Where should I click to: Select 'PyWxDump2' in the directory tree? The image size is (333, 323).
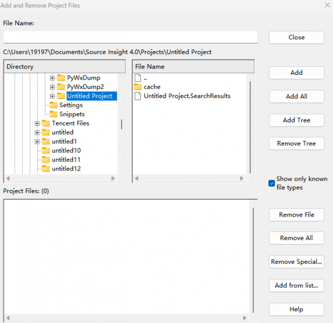click(86, 87)
